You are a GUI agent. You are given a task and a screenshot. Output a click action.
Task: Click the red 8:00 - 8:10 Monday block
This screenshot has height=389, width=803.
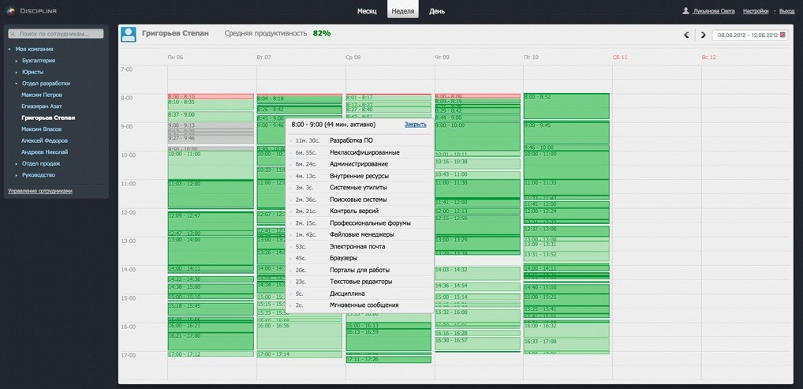tap(210, 96)
